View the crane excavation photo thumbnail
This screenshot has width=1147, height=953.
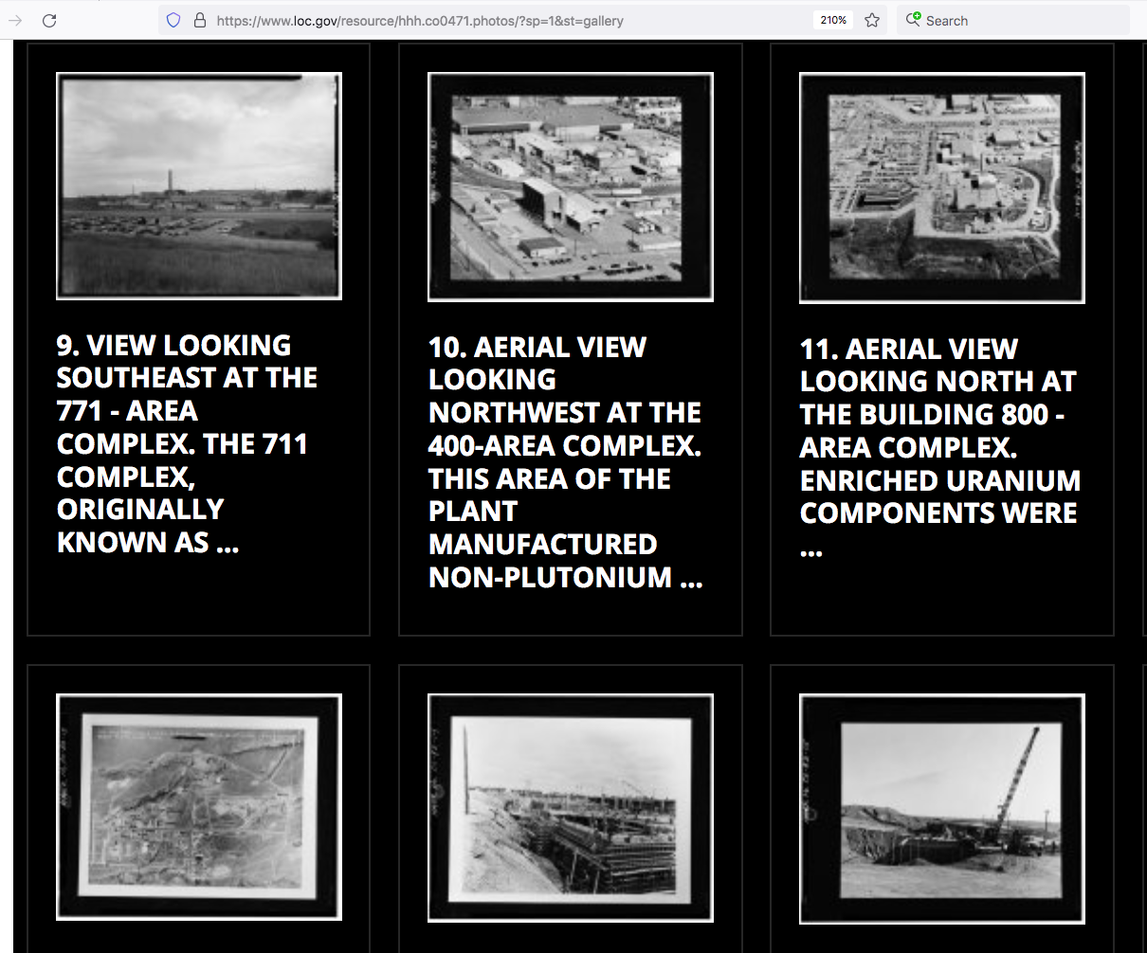pyautogui.click(x=942, y=807)
